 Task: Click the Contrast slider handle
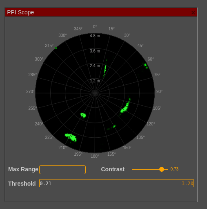coord(162,169)
